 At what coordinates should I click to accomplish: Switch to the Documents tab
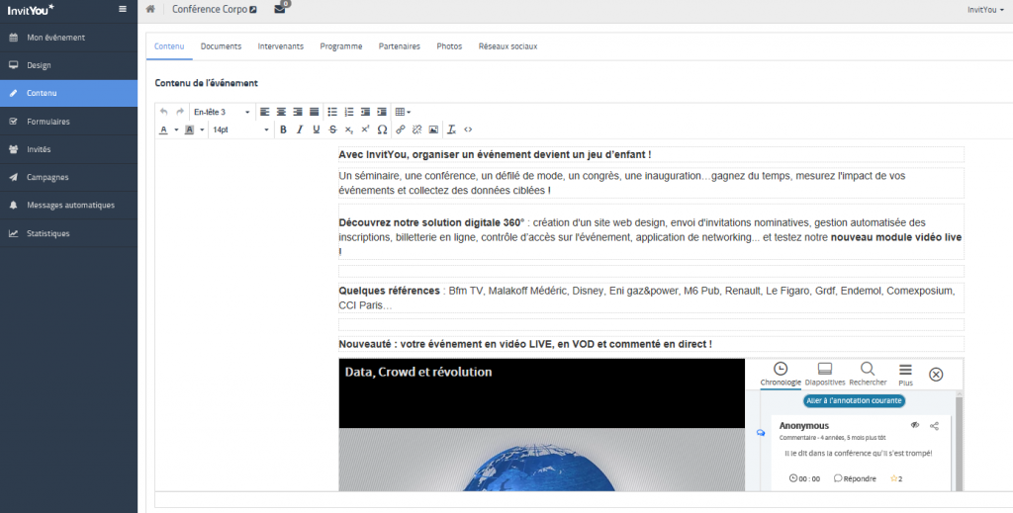point(221,46)
